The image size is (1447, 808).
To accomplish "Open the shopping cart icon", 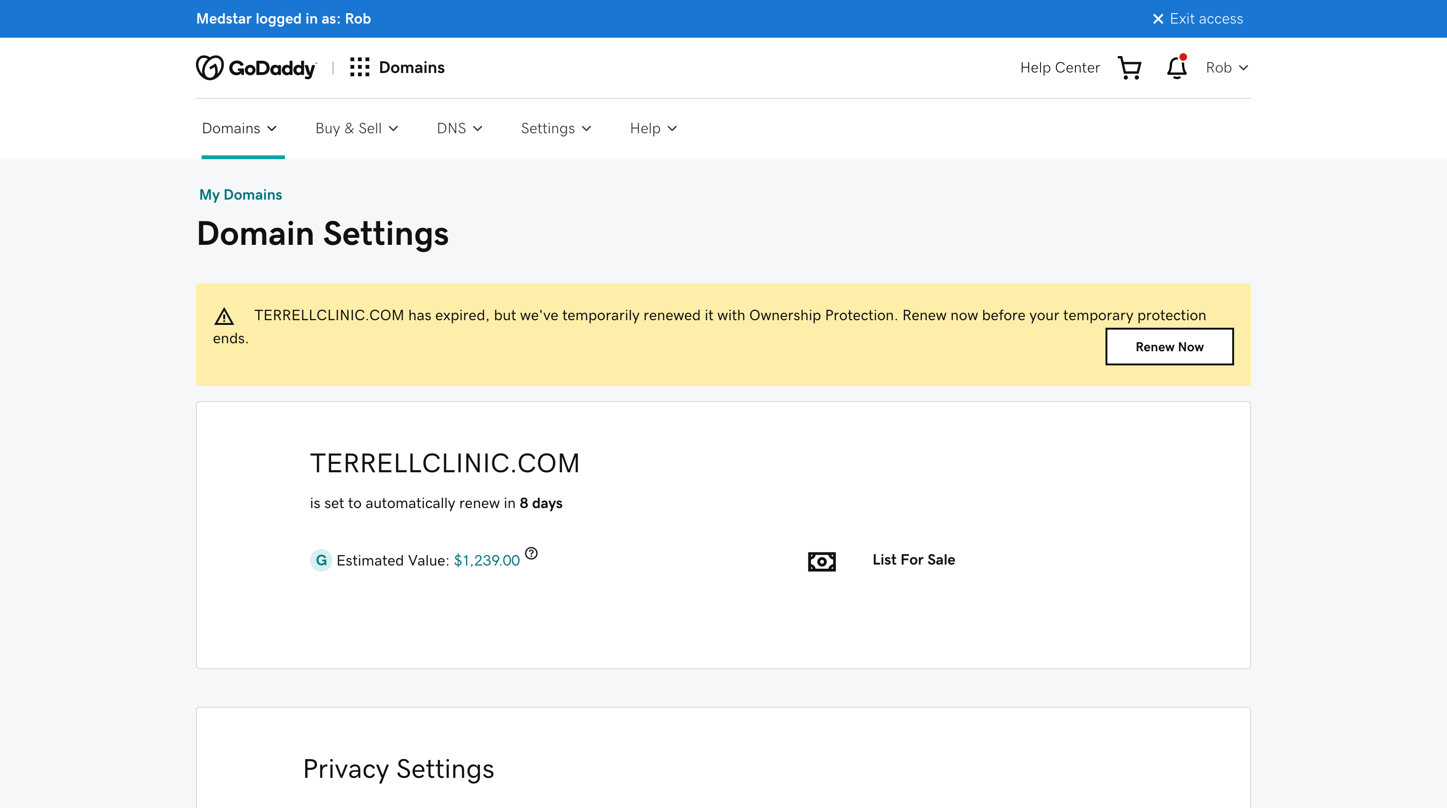I will coord(1130,68).
